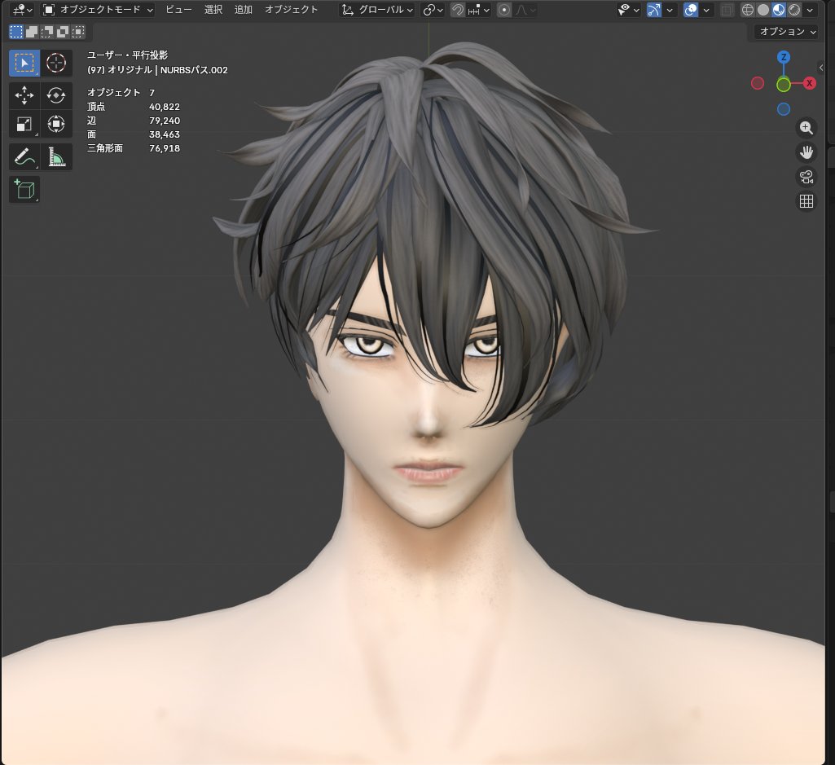
Task: Open visibility and selectability filter dropdown
Action: (628, 10)
